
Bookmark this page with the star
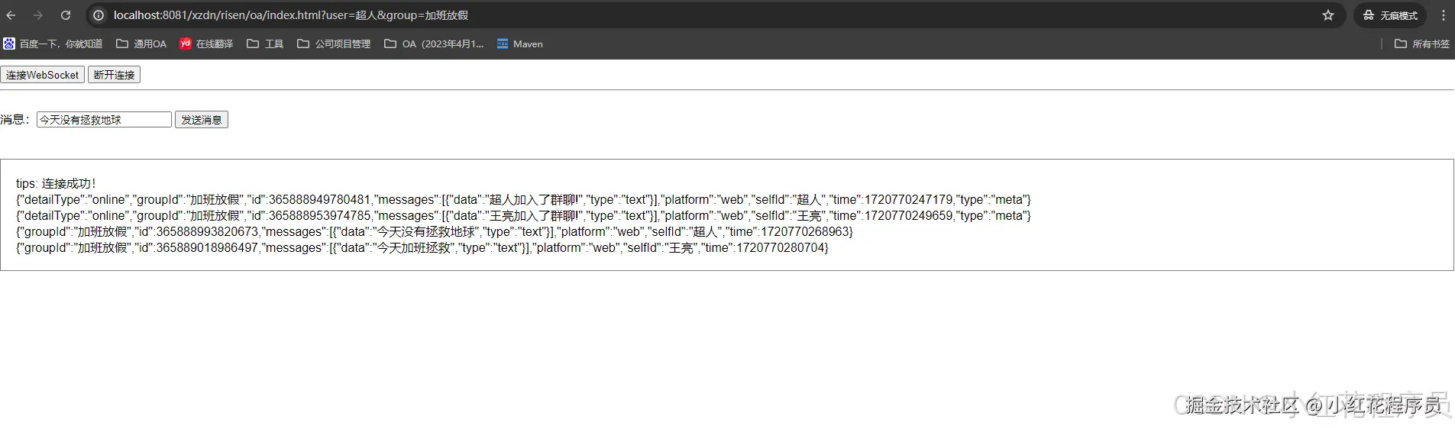1328,15
